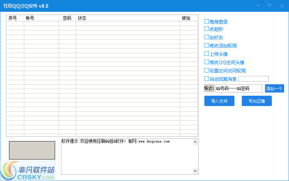Click the 被加 column header
289x181 pixels.
point(189,18)
